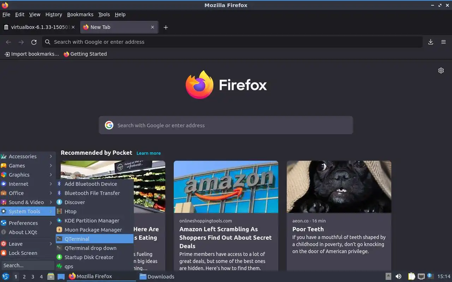Open the Bookmarks menu
The width and height of the screenshot is (452, 282).
point(80,14)
